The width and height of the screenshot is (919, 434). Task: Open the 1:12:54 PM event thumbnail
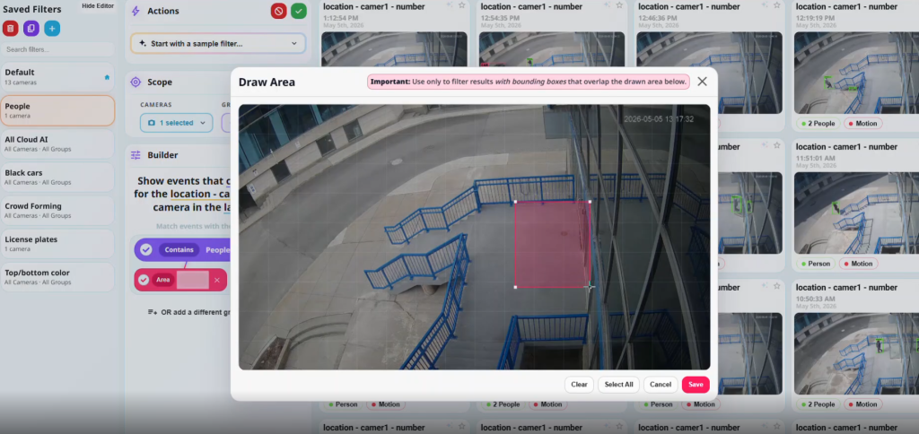(x=395, y=49)
